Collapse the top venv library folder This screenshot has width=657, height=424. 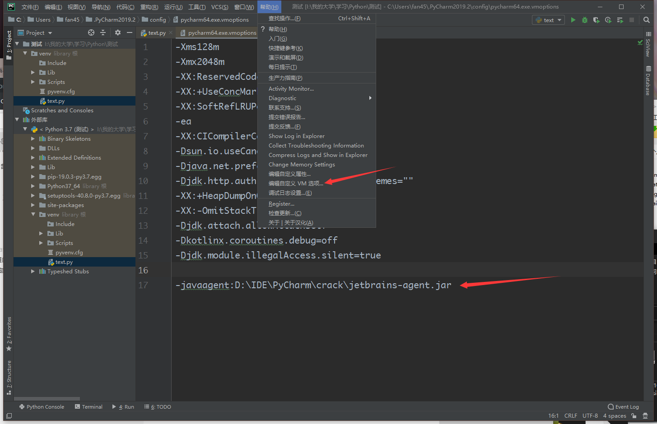[x=25, y=53]
